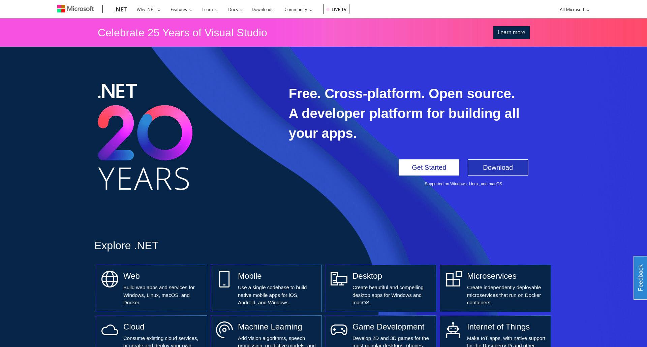This screenshot has height=347, width=647.
Task: Open the All Microsoft dropdown
Action: tap(575, 9)
